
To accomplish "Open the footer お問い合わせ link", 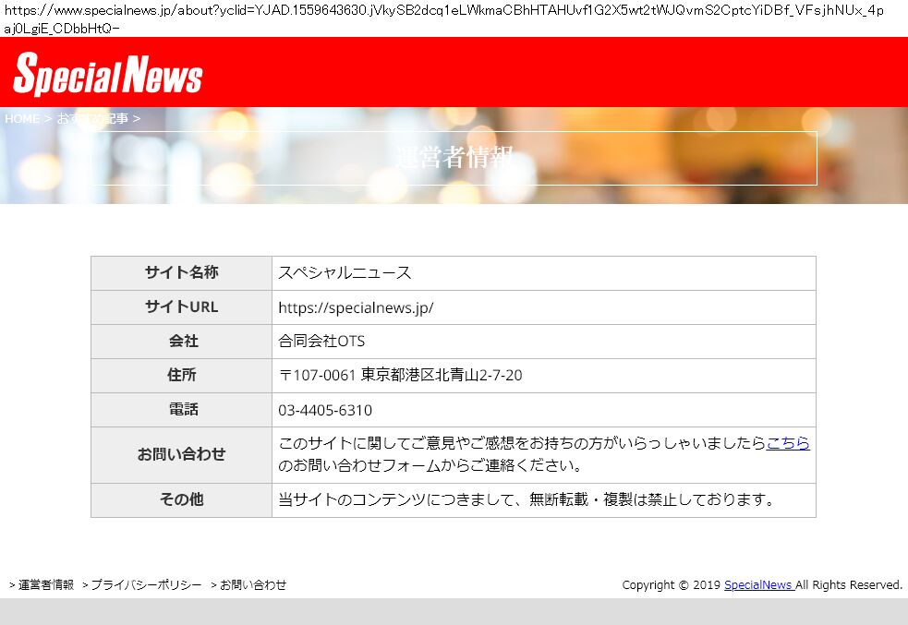I will tap(252, 585).
